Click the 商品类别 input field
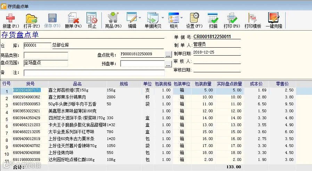This screenshot has height=171, width=312. point(46,55)
